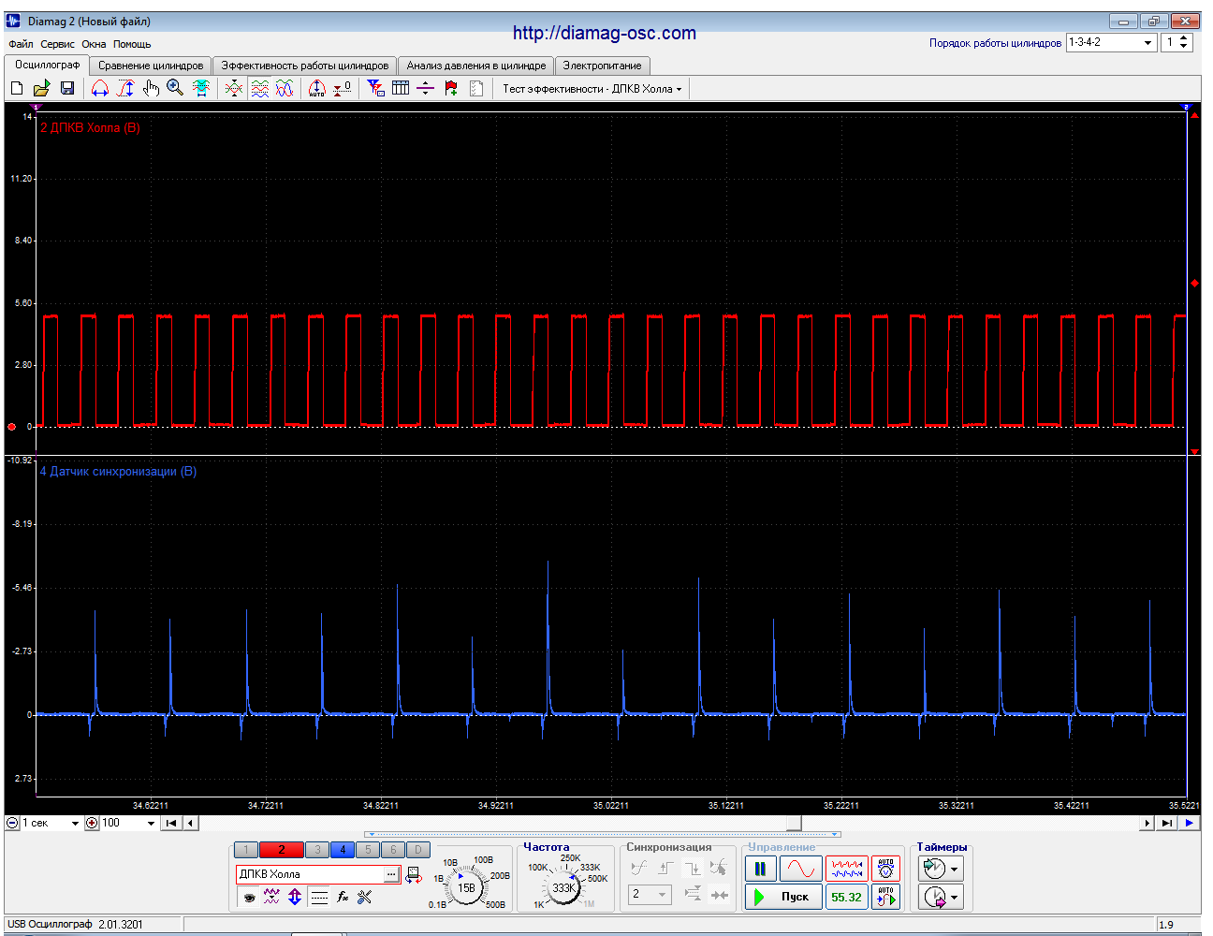Open the cylinder firing order 1-3-4-2 dropdown
The image size is (1213, 936).
point(1111,42)
